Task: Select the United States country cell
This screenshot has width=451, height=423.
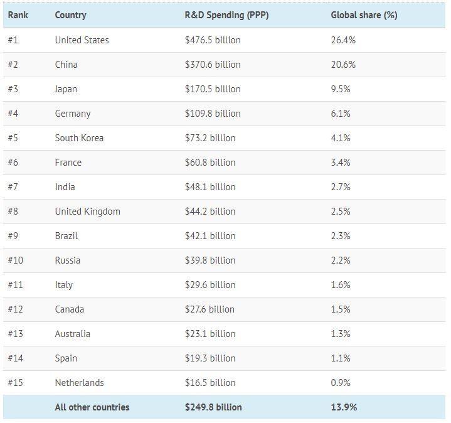Action: click(82, 40)
